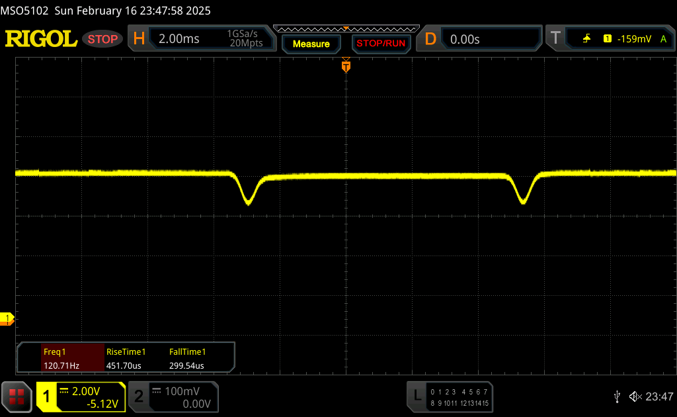Toggle channel 1 number tab
This screenshot has height=417, width=677.
47,396
